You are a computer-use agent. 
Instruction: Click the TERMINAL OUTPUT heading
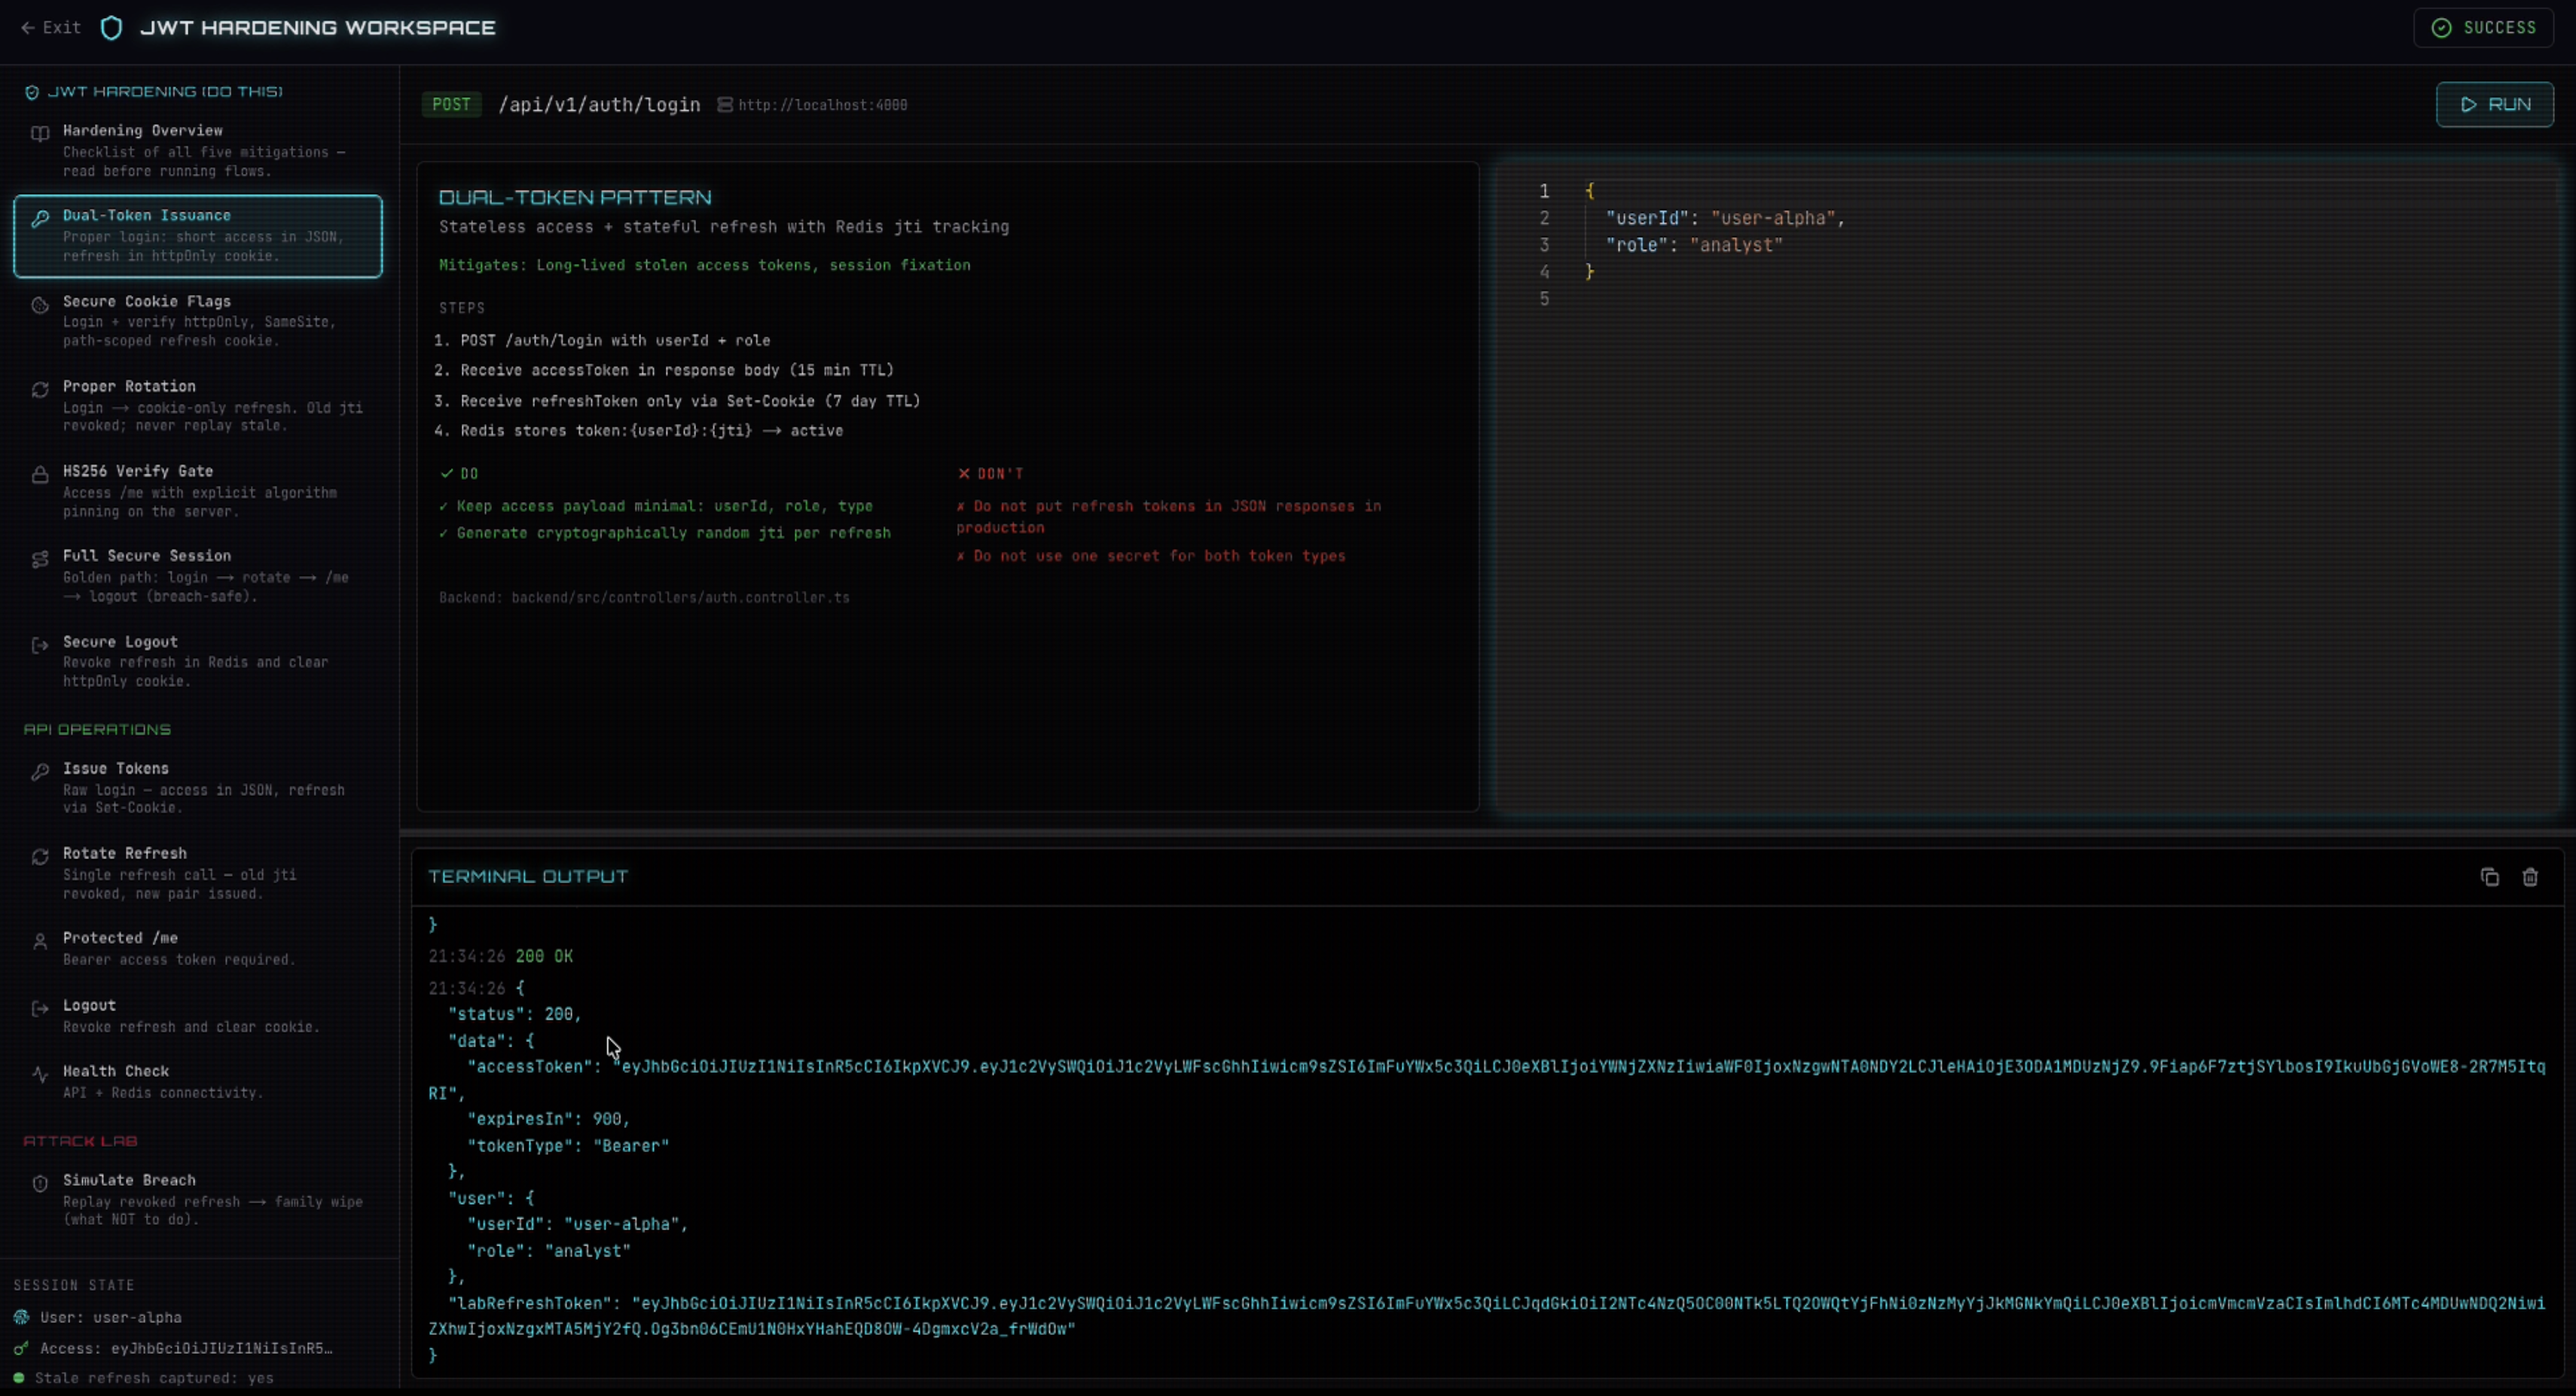click(x=528, y=877)
